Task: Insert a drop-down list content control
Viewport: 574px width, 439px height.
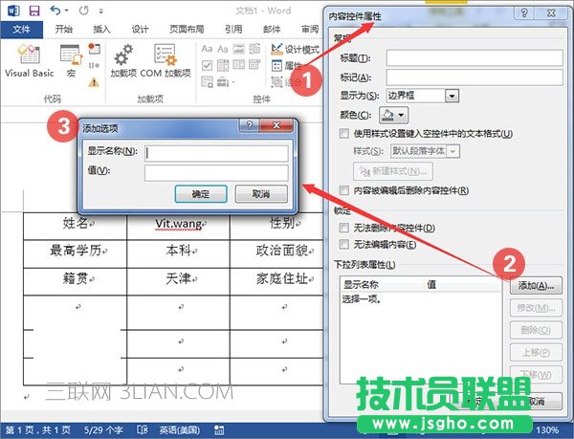Action: click(238, 65)
